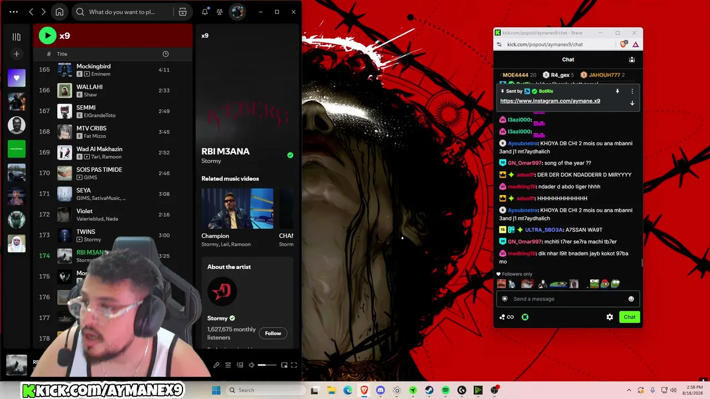Screen dimensions: 710x399
Task: Open Discord from the taskbar
Action: click(381, 390)
